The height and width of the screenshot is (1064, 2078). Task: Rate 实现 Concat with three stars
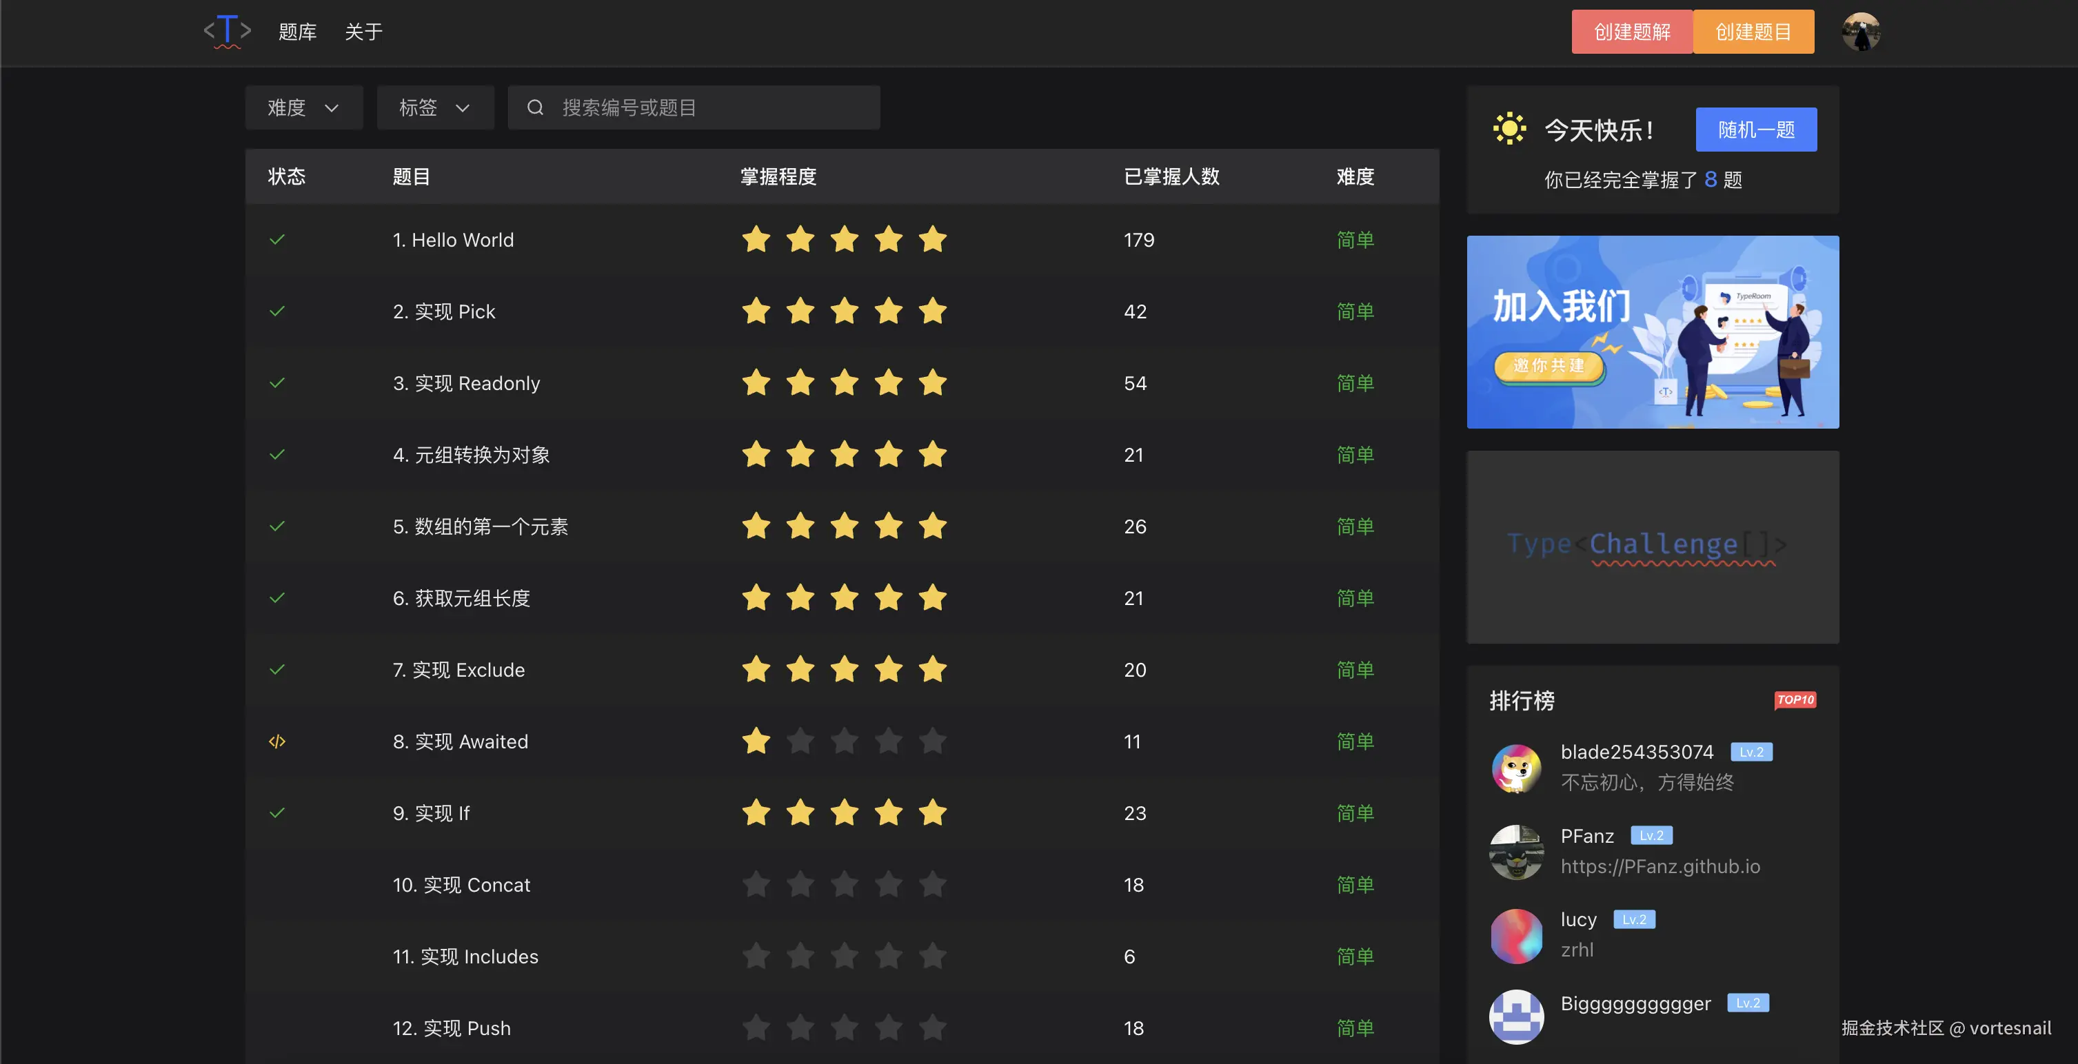[844, 885]
